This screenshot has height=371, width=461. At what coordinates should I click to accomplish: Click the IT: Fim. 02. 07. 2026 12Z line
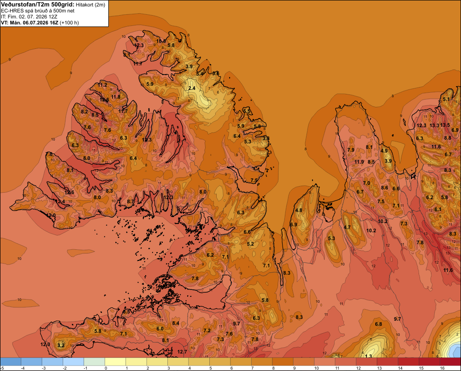pos(29,17)
